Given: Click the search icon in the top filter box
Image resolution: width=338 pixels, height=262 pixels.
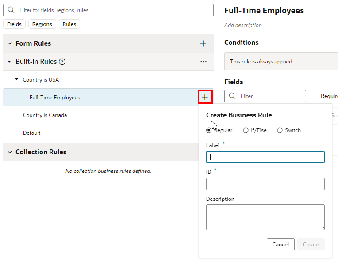Looking at the screenshot, I should pos(11,10).
